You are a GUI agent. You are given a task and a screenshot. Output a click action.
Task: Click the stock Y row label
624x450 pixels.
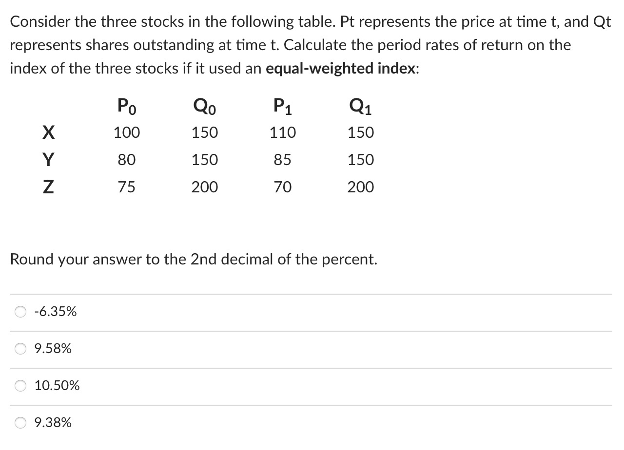48,159
